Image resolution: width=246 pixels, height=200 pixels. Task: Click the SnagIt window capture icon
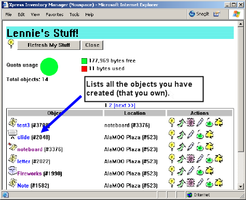coord(216,14)
